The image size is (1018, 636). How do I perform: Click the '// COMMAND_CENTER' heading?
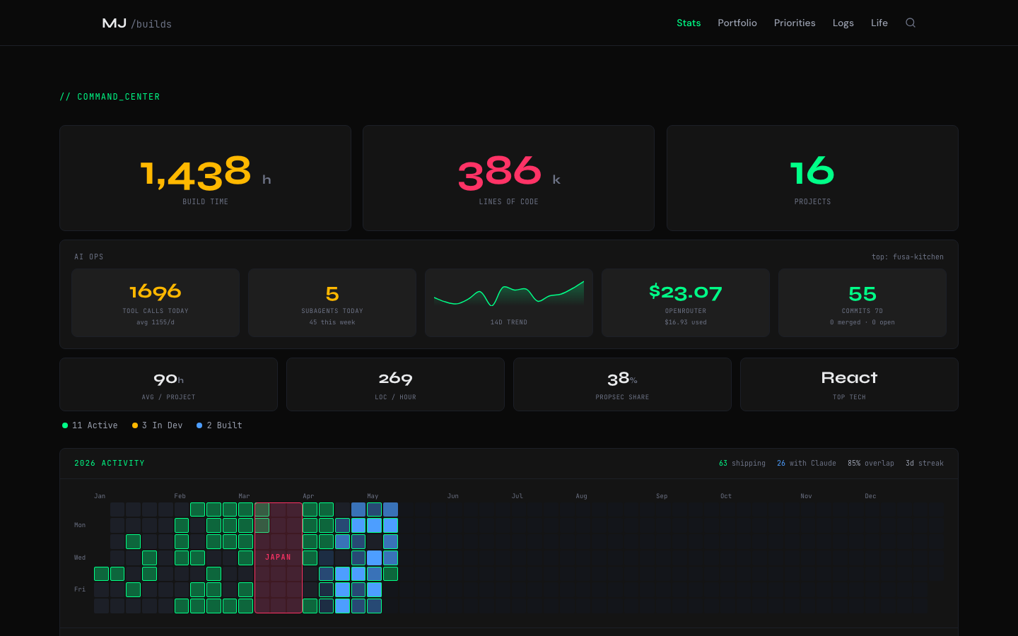coord(110,97)
